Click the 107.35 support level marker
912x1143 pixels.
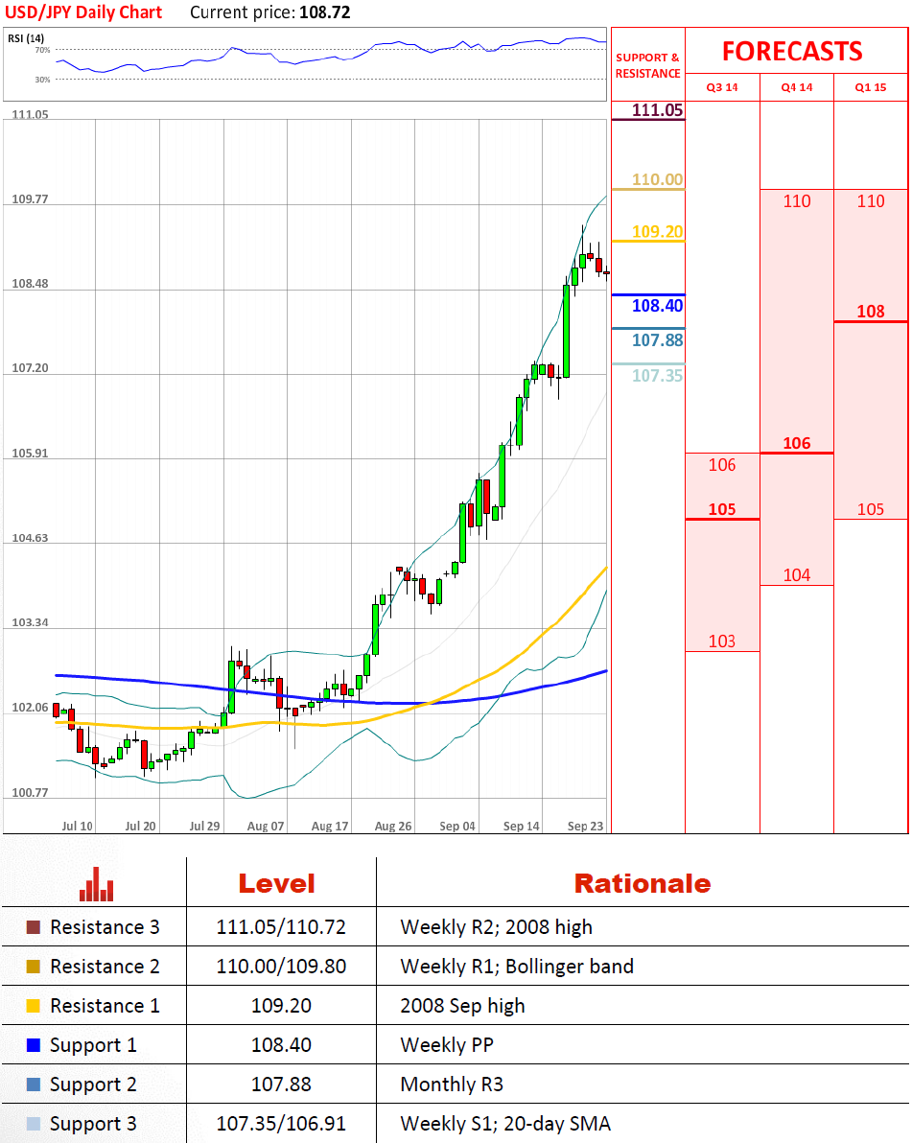click(x=657, y=376)
